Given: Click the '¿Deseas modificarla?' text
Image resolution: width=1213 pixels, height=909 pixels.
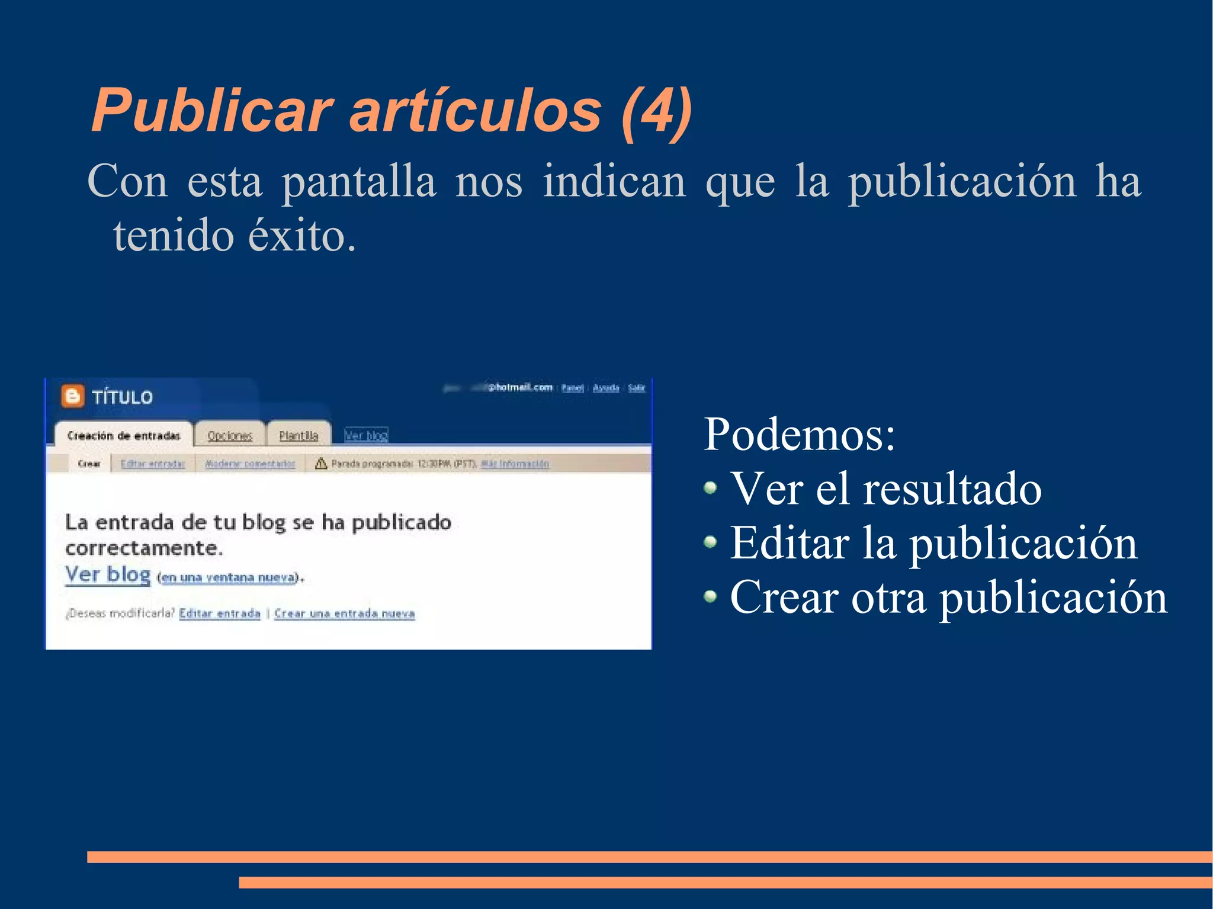Looking at the screenshot, I should click(x=120, y=614).
